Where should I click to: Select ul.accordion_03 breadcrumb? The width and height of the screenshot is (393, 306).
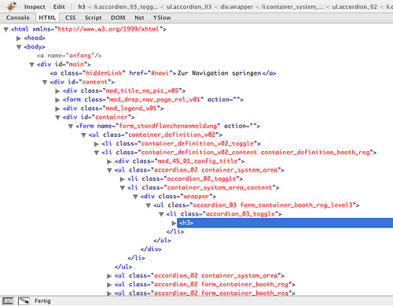coord(189,7)
